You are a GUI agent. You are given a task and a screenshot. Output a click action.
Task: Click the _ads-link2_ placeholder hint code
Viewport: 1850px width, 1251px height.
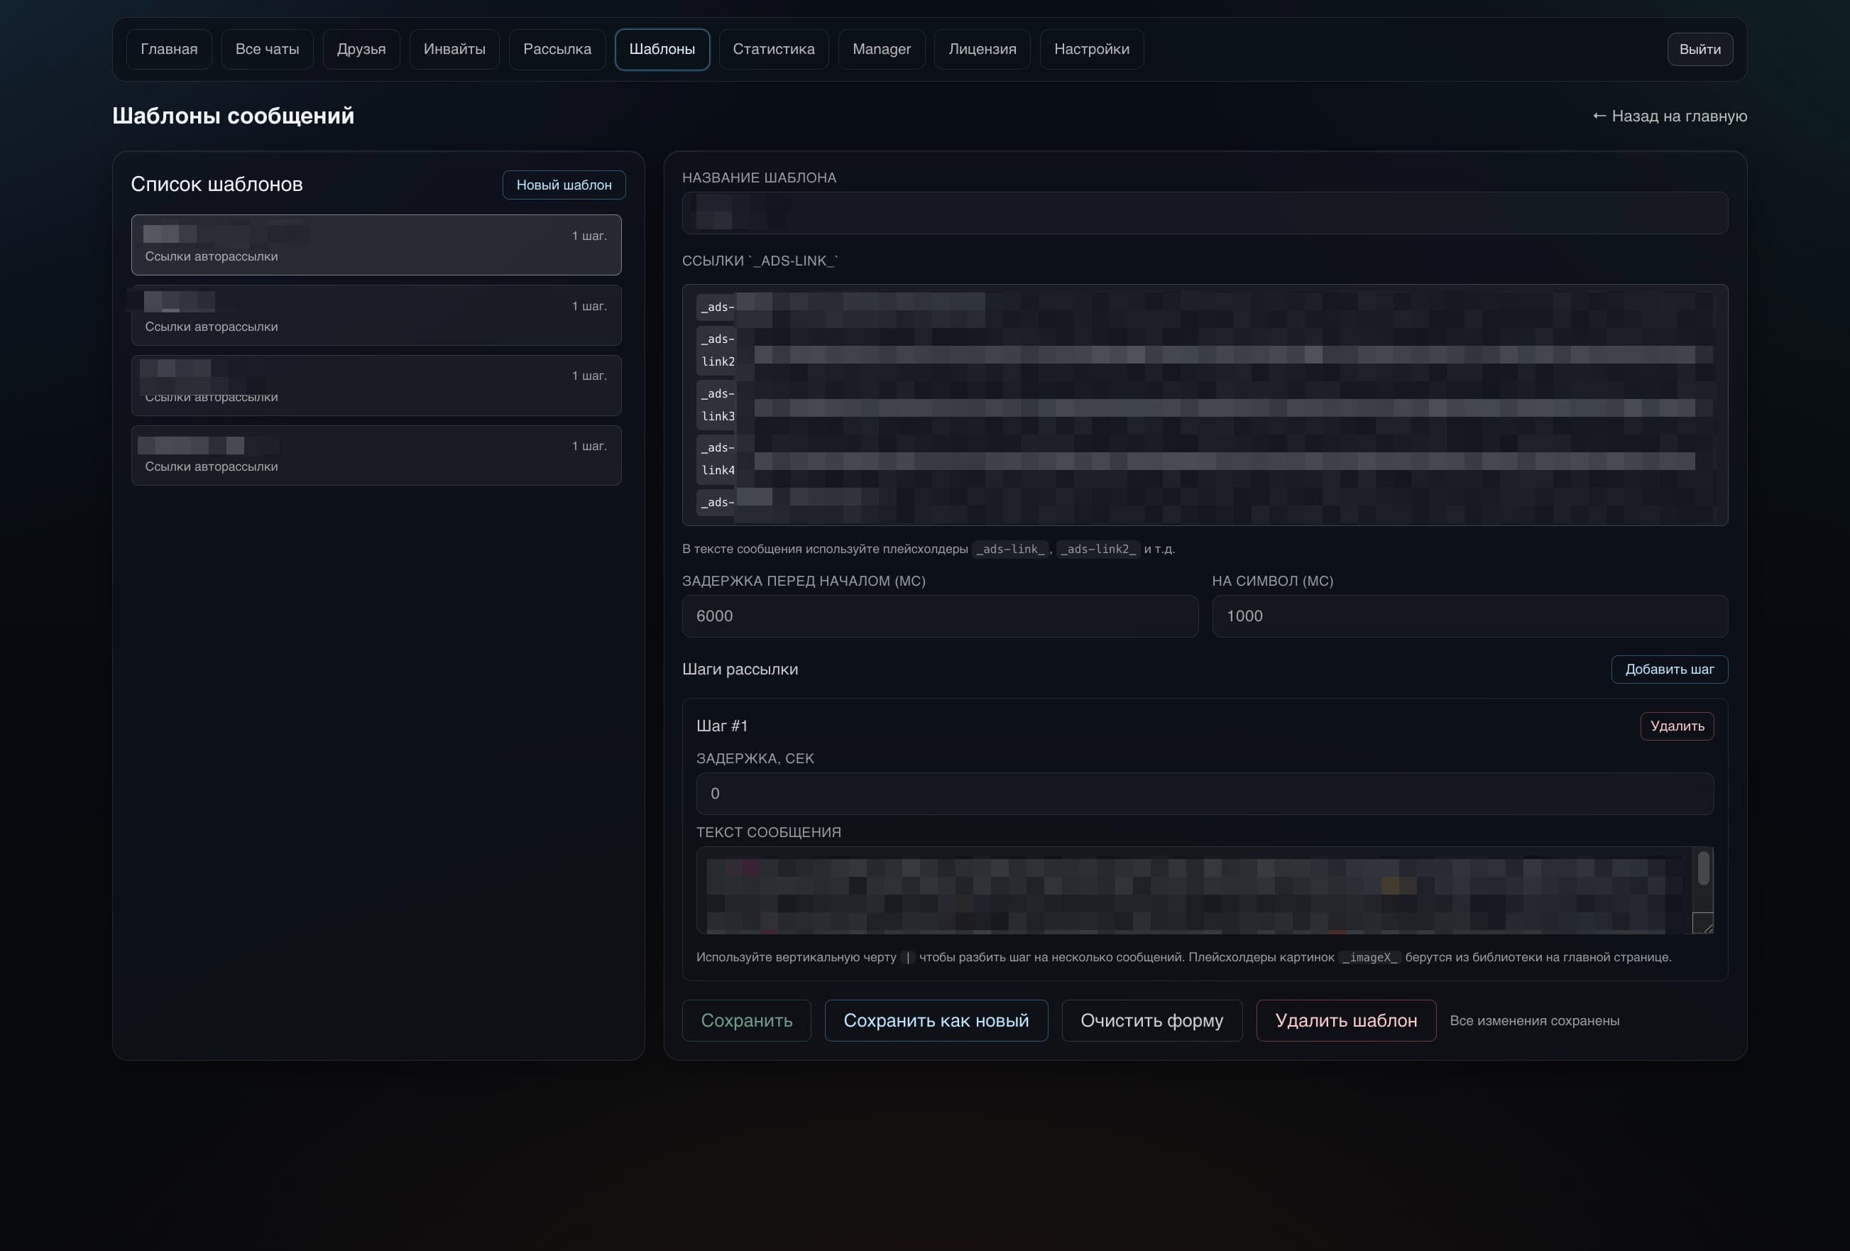[1098, 550]
